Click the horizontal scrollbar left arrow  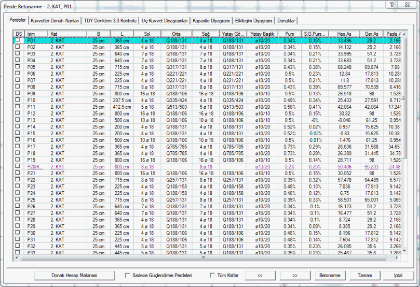[x=17, y=257]
